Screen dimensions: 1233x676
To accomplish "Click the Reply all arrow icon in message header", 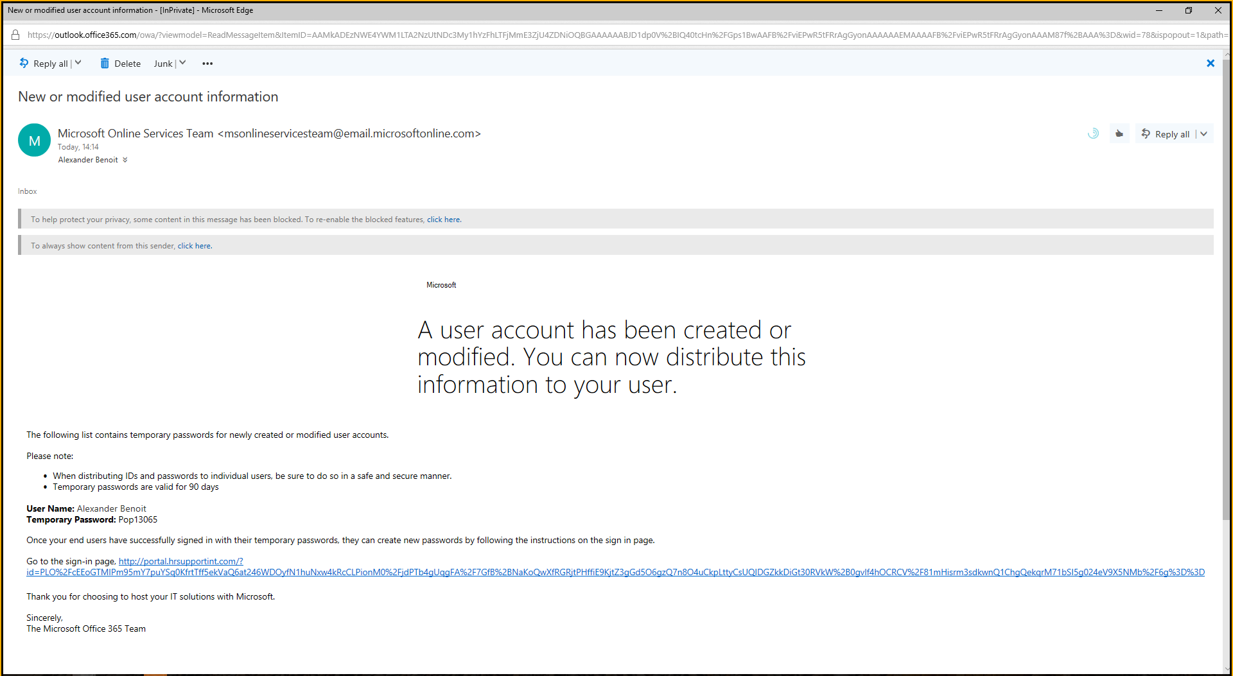I will (1147, 134).
